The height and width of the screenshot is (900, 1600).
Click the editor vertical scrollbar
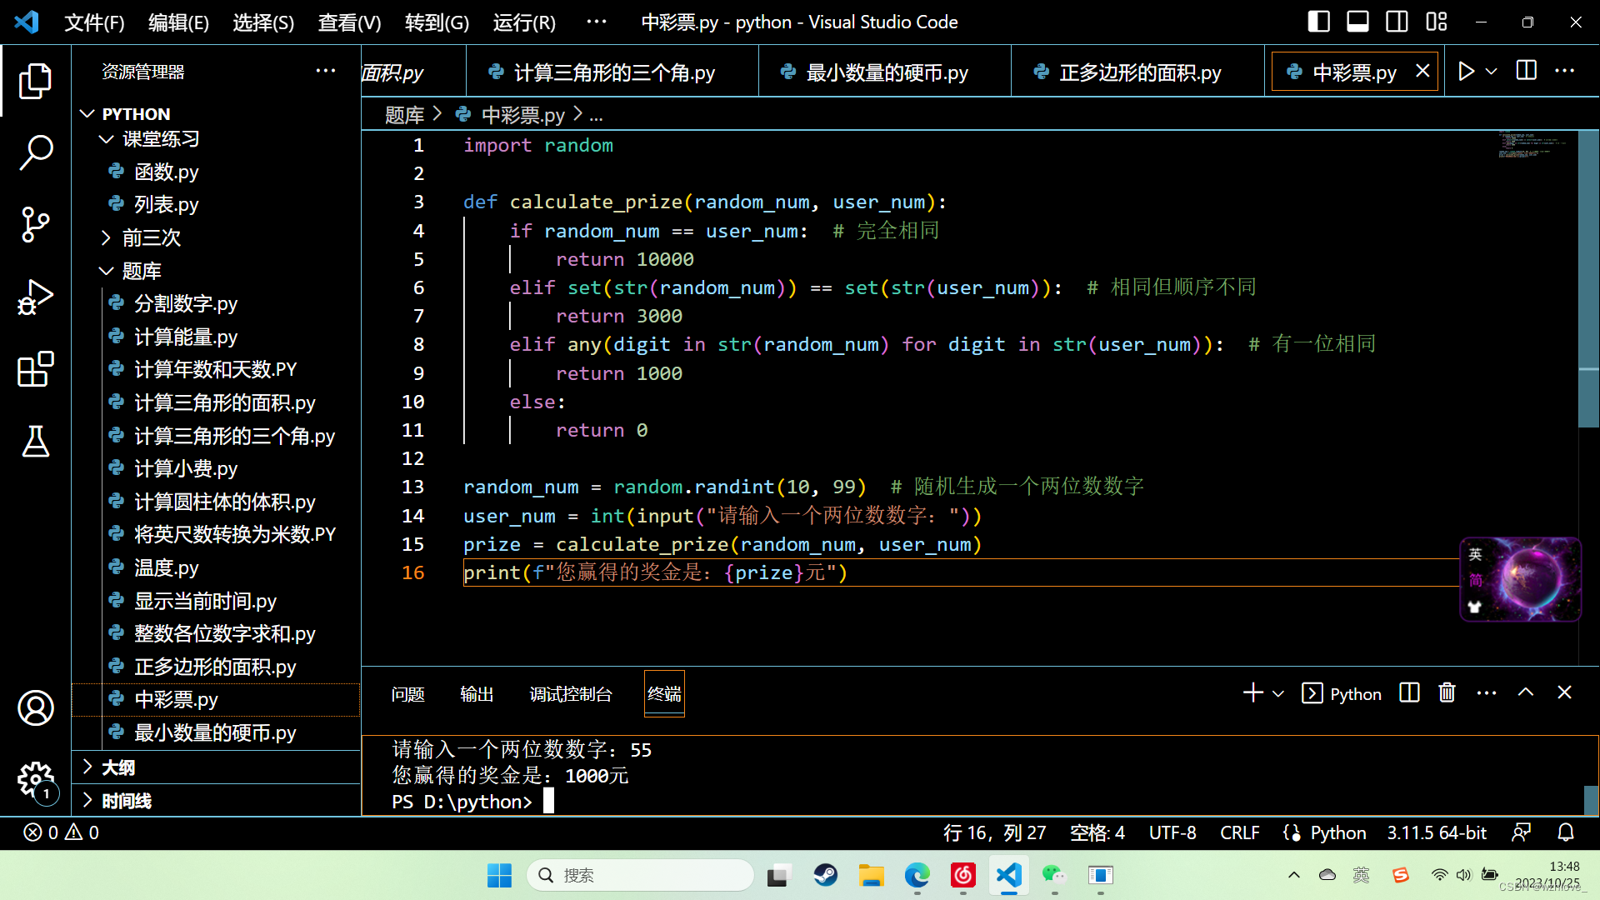point(1588,278)
